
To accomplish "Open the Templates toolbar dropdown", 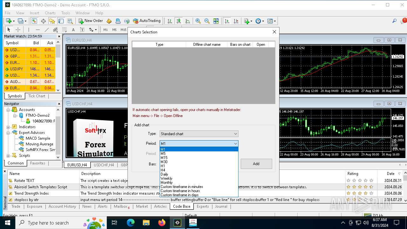I will point(272,21).
